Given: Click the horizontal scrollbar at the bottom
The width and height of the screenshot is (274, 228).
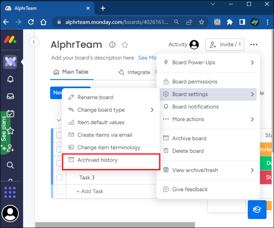Looking at the screenshot, I should [x=115, y=225].
